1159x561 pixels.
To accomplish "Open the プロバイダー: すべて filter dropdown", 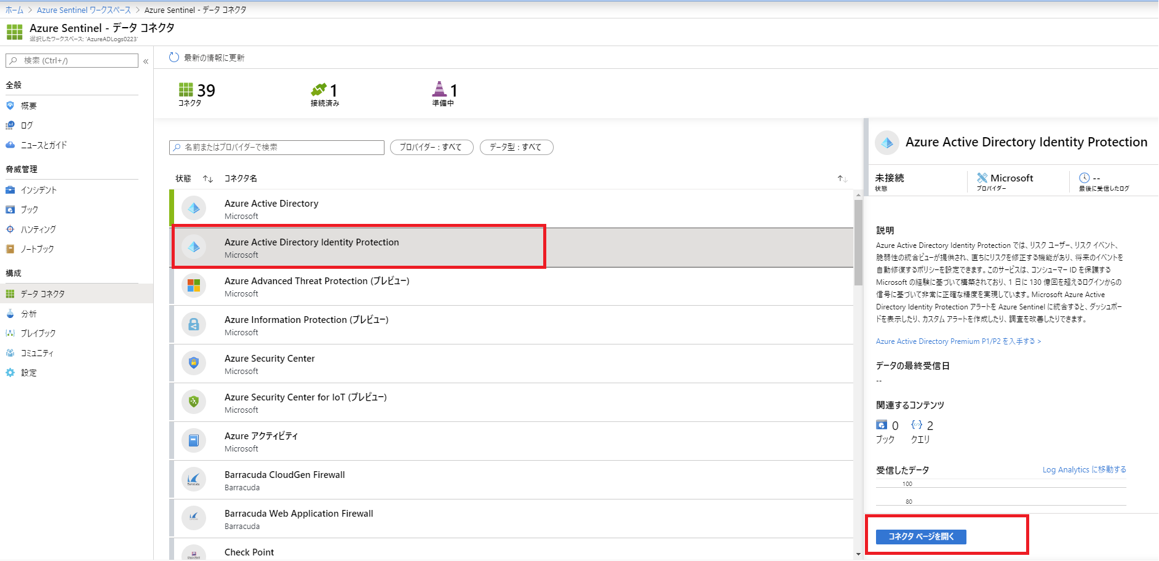I will [431, 148].
